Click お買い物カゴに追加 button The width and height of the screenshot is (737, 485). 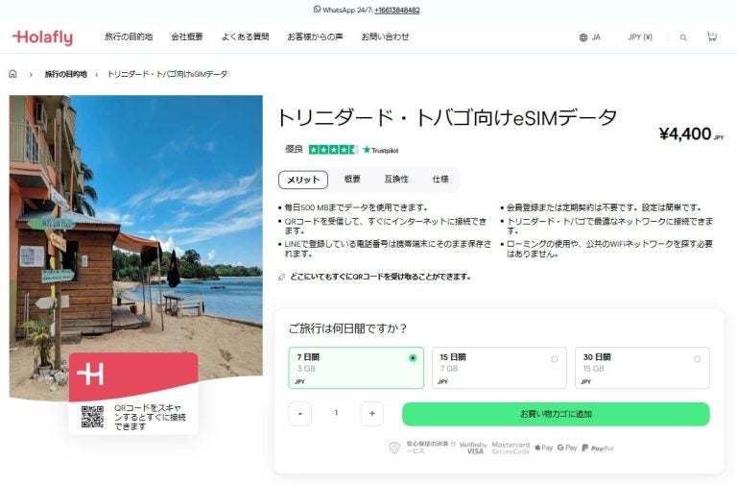(x=556, y=414)
